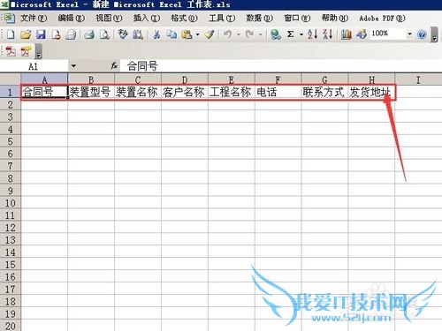442x331 pixels.
Task: Click the E-mail envelope icon
Action: (x=71, y=34)
